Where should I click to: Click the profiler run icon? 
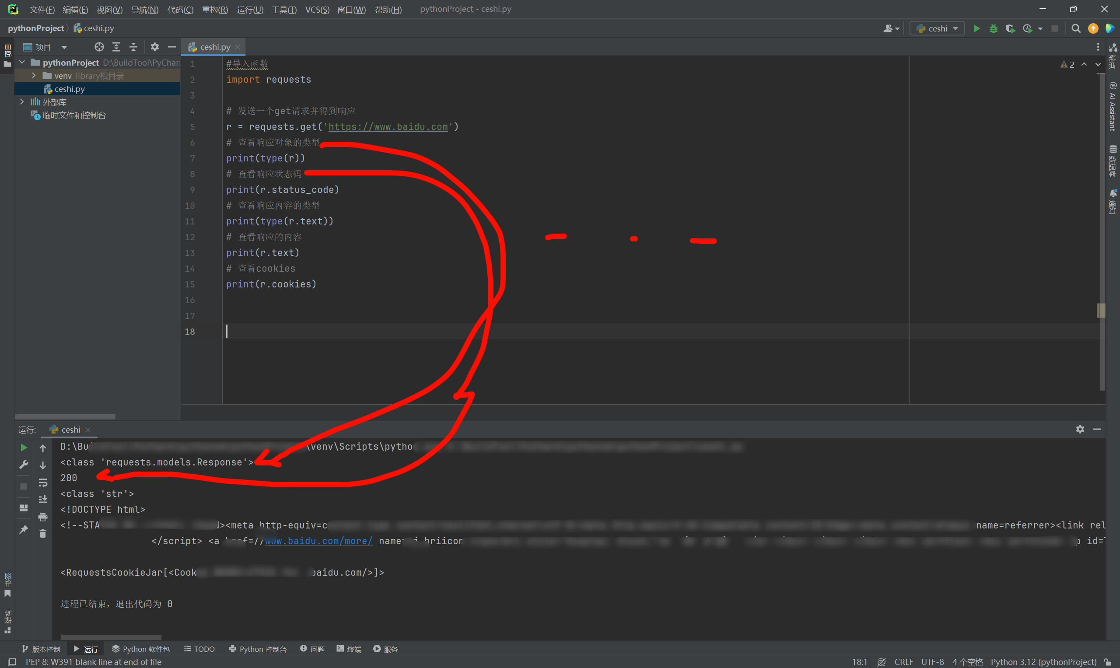(1028, 28)
